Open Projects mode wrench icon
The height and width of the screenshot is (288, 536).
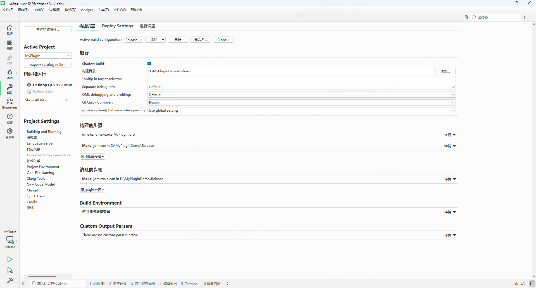(x=10, y=89)
